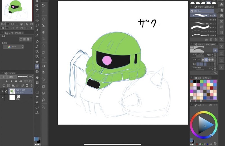Click the Copy icon in command bar

43,32
